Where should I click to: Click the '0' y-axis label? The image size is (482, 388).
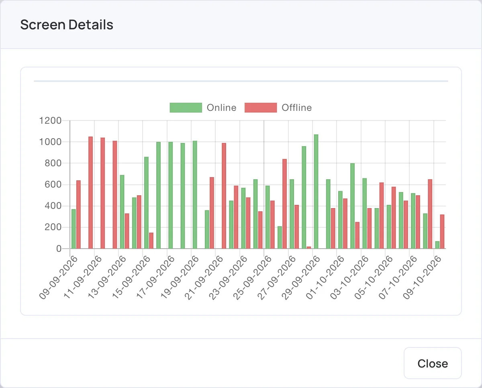[59, 249]
